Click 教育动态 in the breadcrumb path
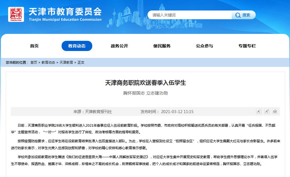 click(48, 62)
